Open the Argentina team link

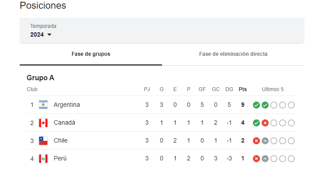coord(67,105)
